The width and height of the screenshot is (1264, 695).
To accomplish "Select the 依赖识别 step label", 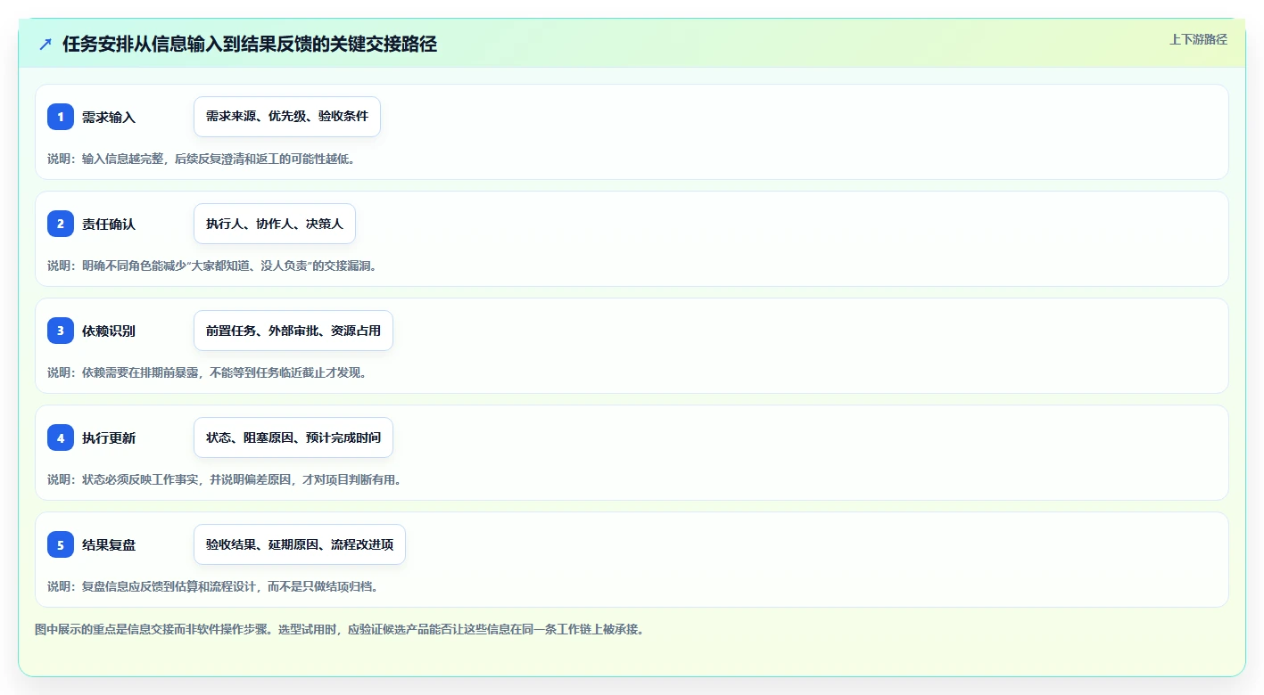I will click(109, 331).
